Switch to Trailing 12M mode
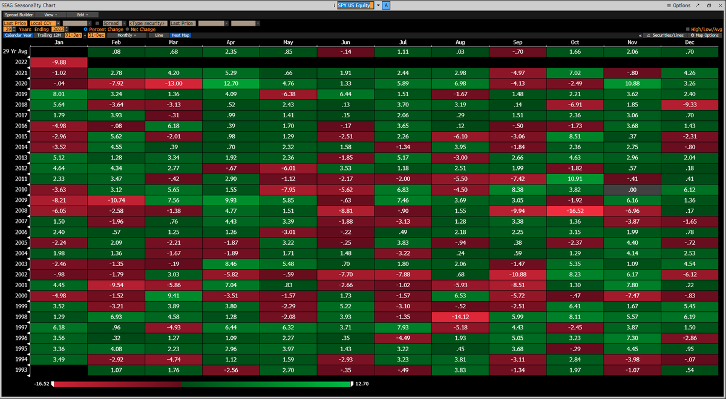The image size is (726, 399). pyautogui.click(x=49, y=35)
